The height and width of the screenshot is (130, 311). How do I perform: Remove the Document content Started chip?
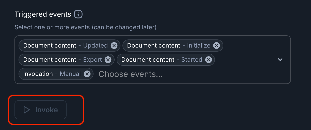[208, 60]
